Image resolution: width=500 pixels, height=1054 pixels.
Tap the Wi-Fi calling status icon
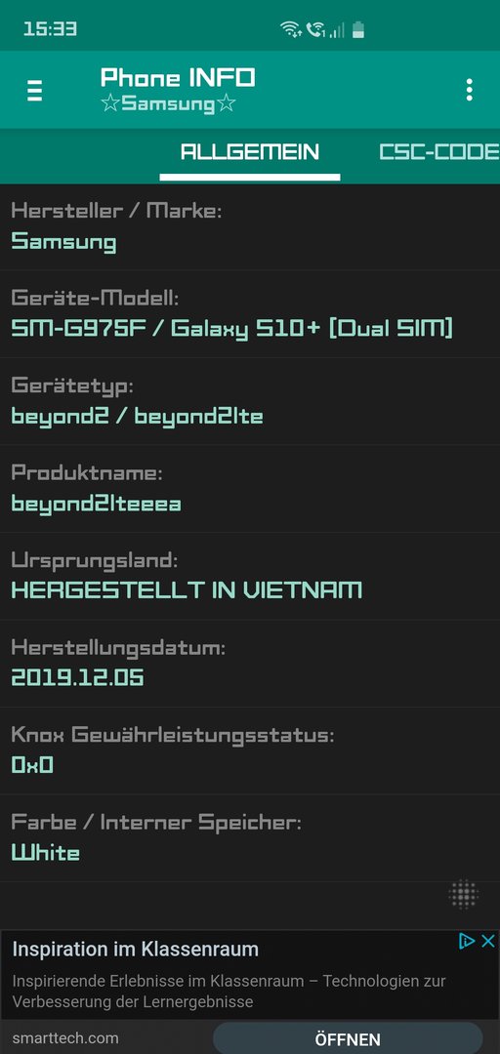(x=314, y=29)
